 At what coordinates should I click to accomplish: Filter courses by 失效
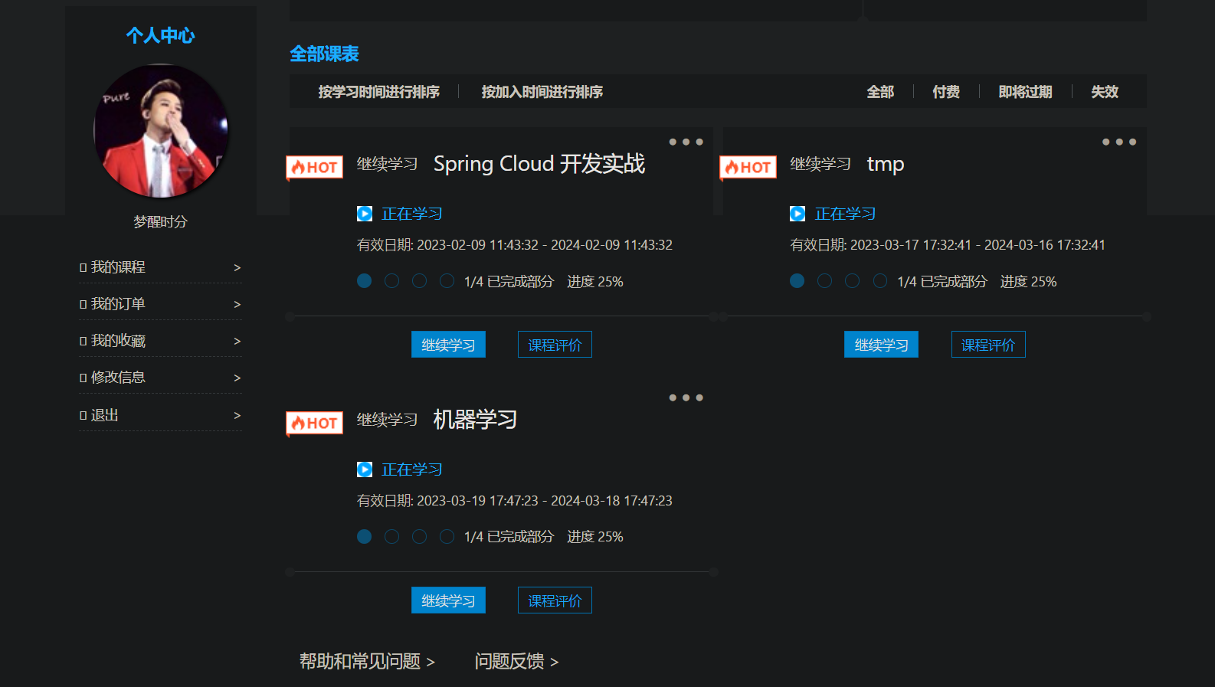(x=1105, y=92)
